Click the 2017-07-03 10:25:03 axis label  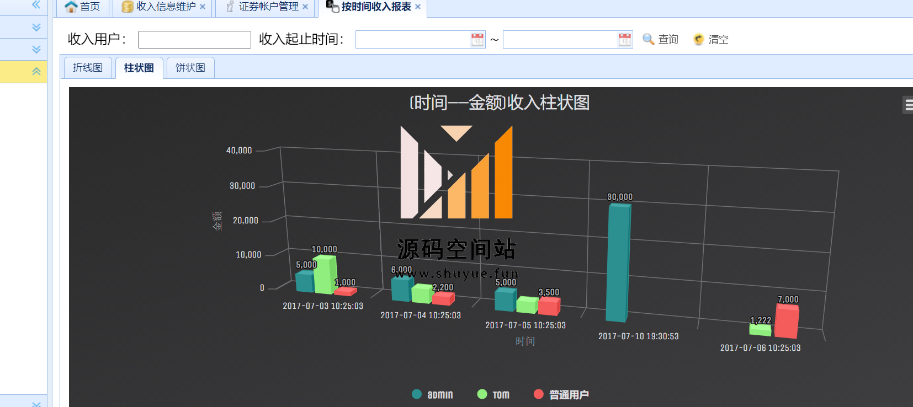[x=323, y=306]
